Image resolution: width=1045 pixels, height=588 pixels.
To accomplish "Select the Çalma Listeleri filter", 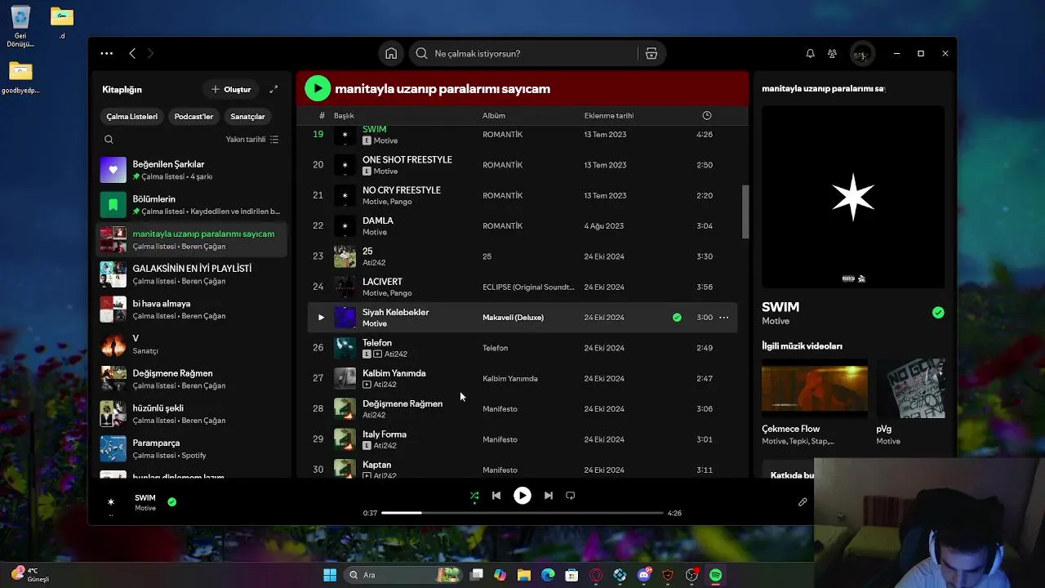I will tap(131, 117).
